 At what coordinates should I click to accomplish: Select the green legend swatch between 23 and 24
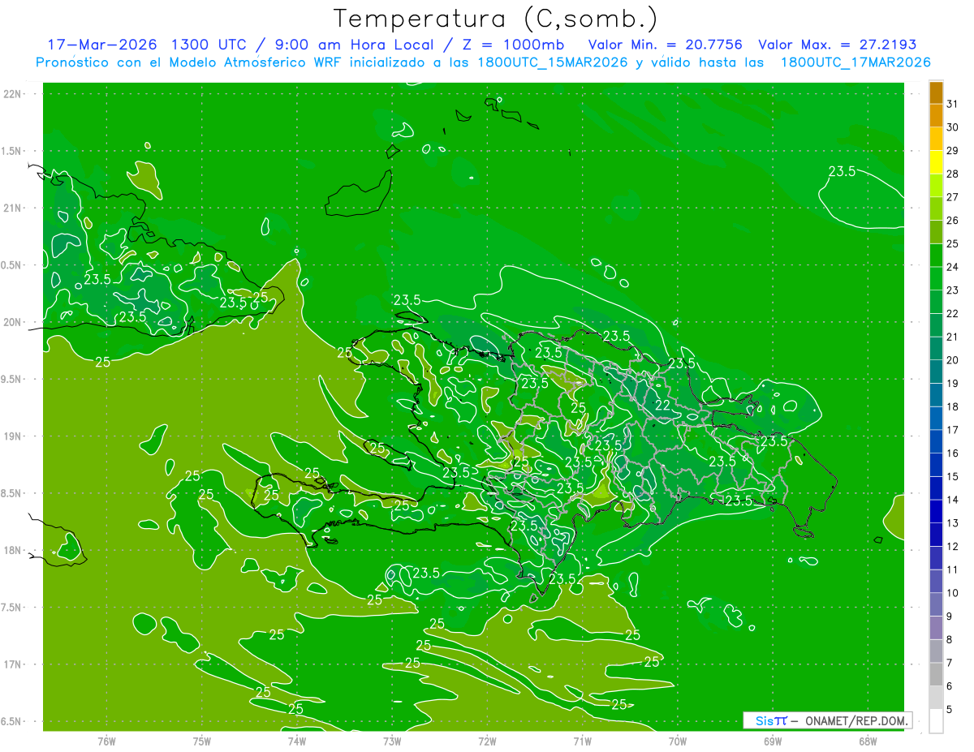pos(936,278)
